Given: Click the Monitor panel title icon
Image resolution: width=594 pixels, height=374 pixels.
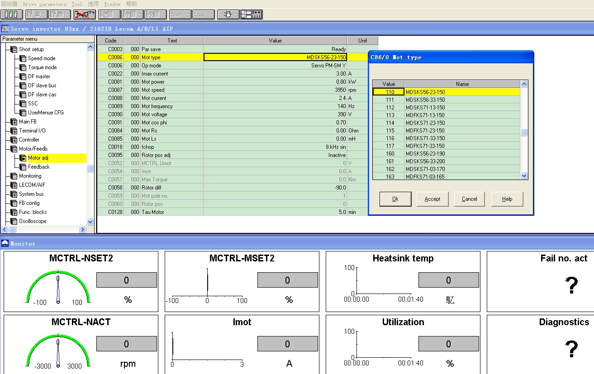Looking at the screenshot, I should pos(5,243).
